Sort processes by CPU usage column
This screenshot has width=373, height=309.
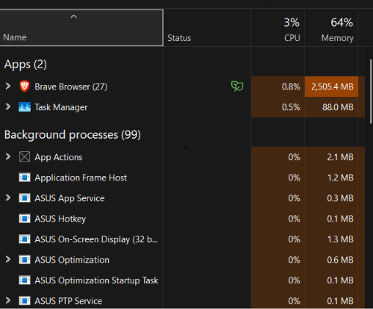[x=278, y=28]
